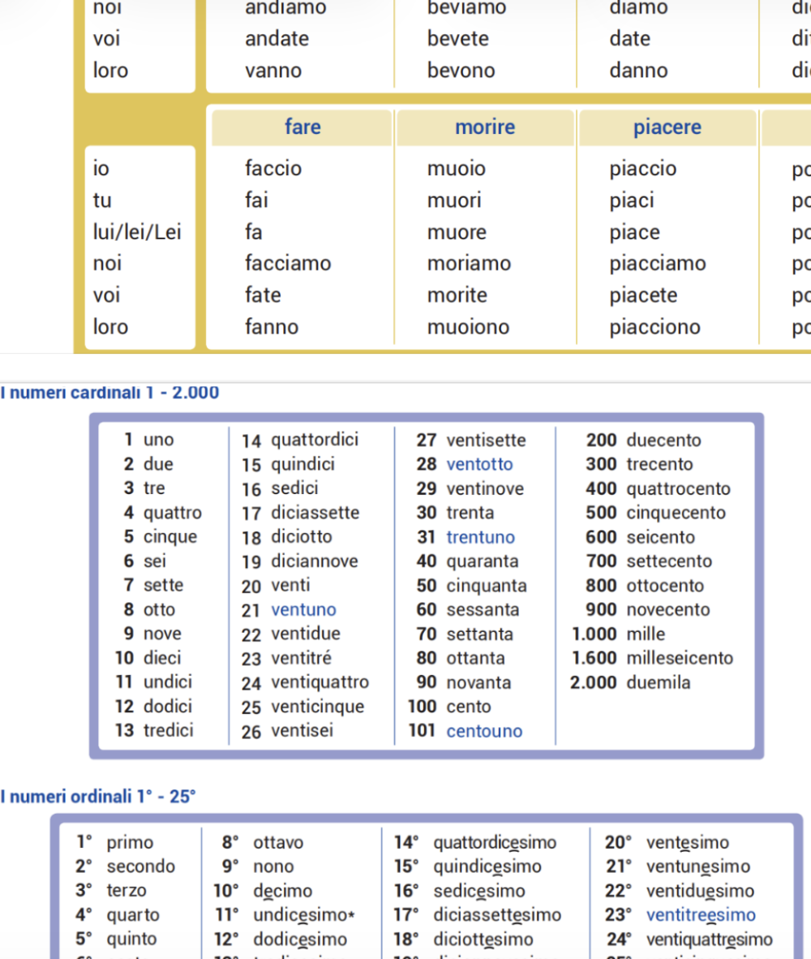Click the pronoun 'io' in the pronoun column
Screen dimensions: 811x959
[101, 168]
